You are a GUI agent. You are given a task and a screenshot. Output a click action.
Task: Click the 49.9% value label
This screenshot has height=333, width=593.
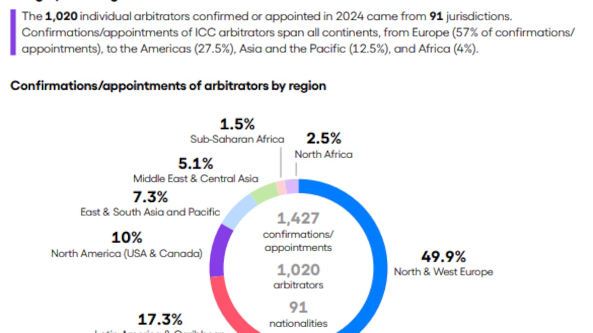click(x=443, y=257)
